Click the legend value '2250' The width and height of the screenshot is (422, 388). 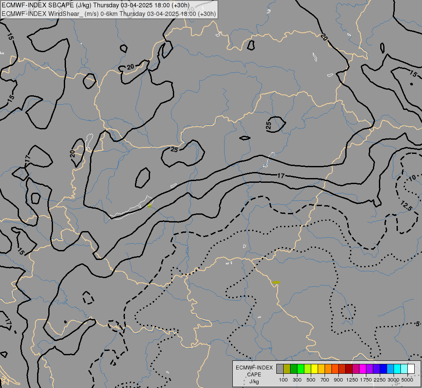[379, 380]
